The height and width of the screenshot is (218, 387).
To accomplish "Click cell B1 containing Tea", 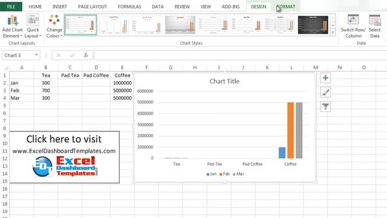I will pyautogui.click(x=46, y=75).
